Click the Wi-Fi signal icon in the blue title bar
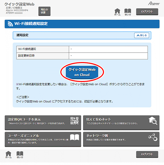This screenshot has height=165, width=164. 10,24
